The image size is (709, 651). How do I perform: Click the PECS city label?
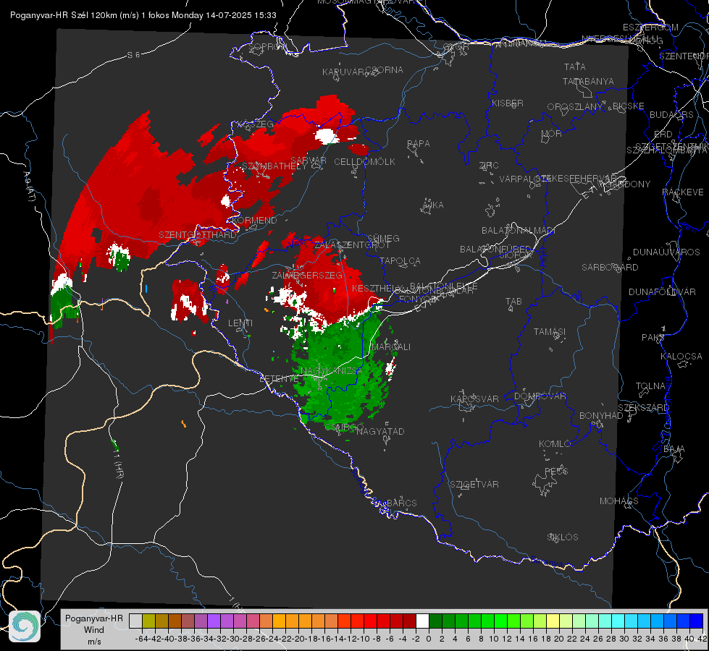555,471
